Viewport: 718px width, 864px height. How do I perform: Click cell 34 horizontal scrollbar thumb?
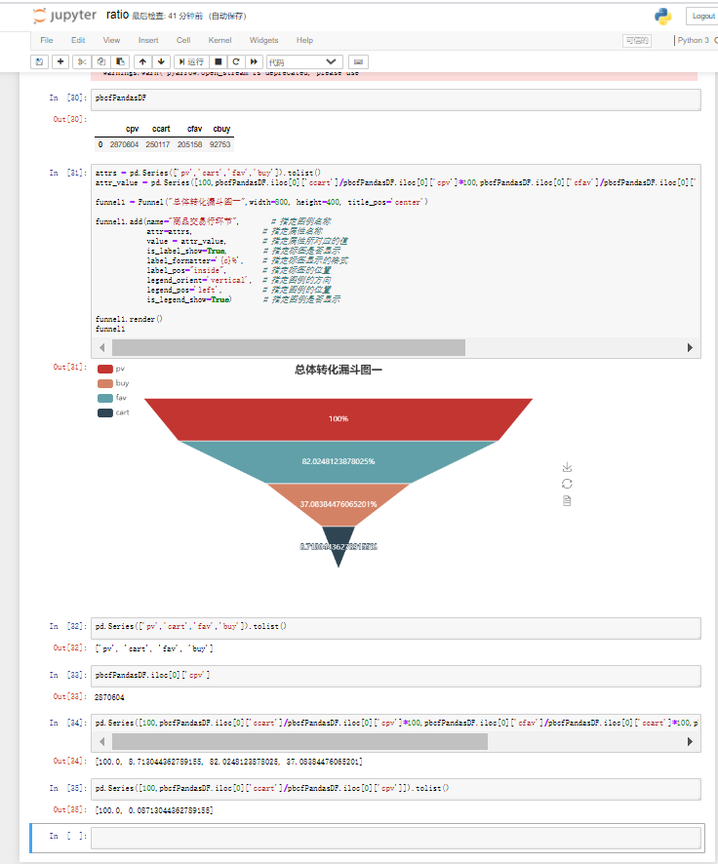coord(299,742)
